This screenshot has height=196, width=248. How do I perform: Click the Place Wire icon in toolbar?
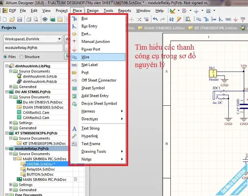[x=199, y=19]
